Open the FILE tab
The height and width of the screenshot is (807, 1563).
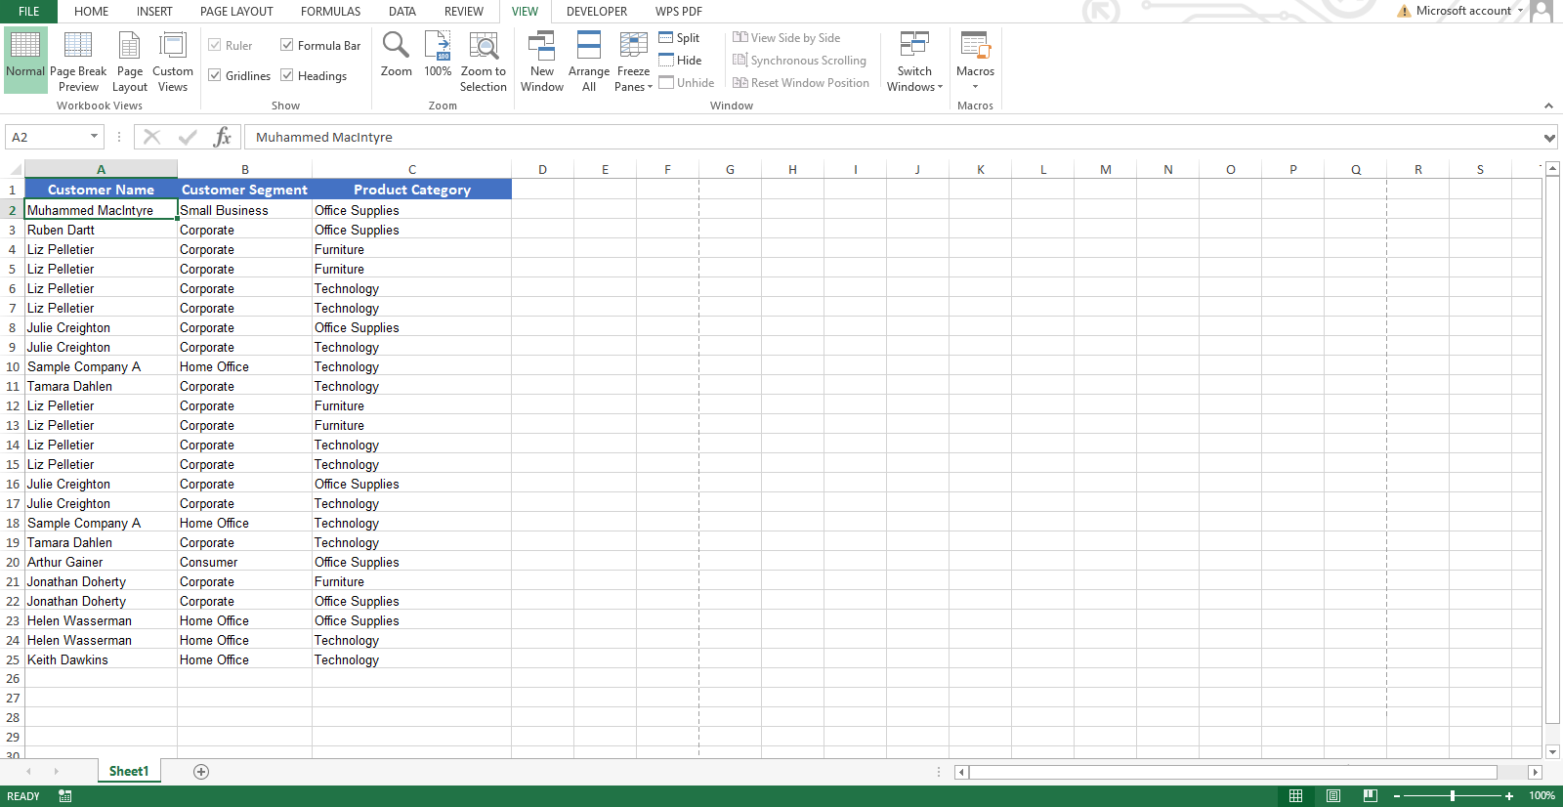pos(29,12)
